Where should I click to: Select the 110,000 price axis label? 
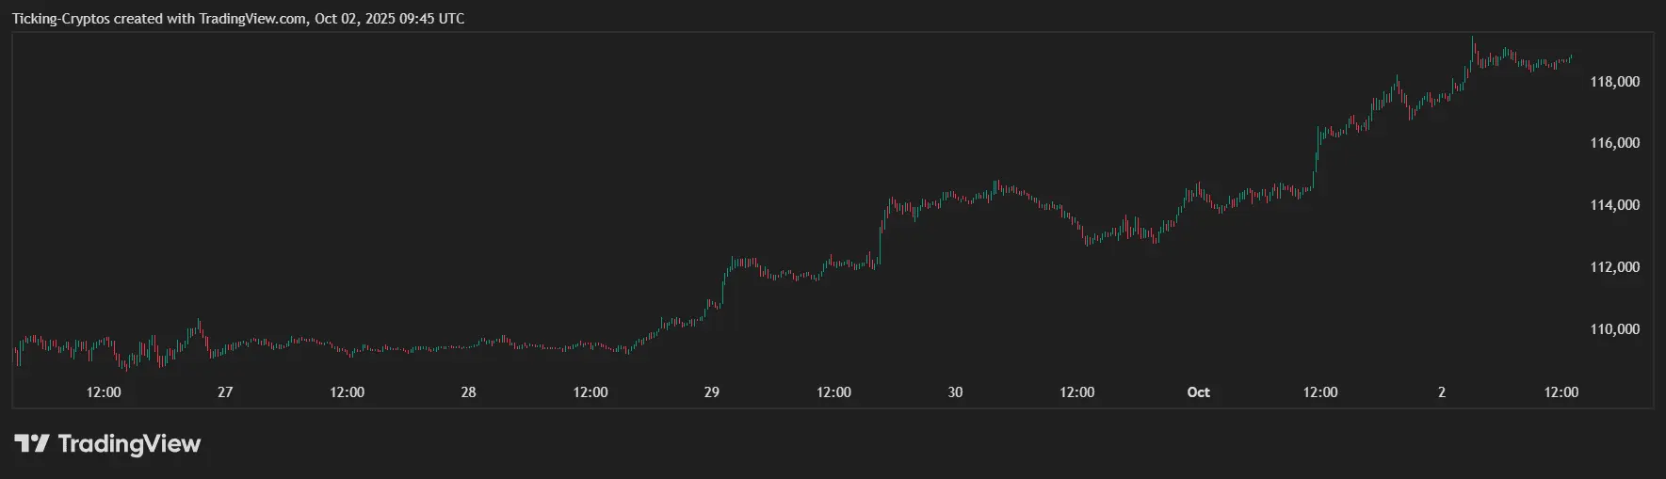click(x=1614, y=329)
